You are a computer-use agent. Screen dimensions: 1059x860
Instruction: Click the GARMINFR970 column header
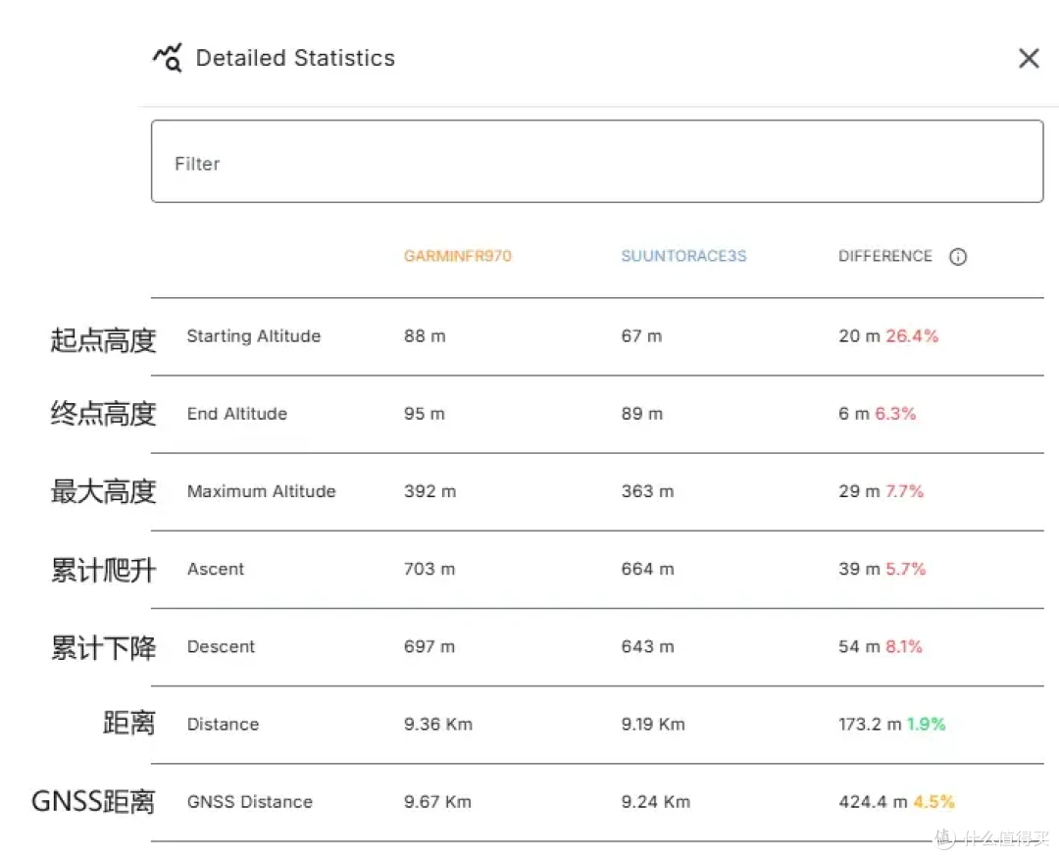pos(457,256)
